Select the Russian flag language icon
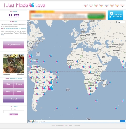The height and width of the screenshot is (129, 126). point(107,6)
